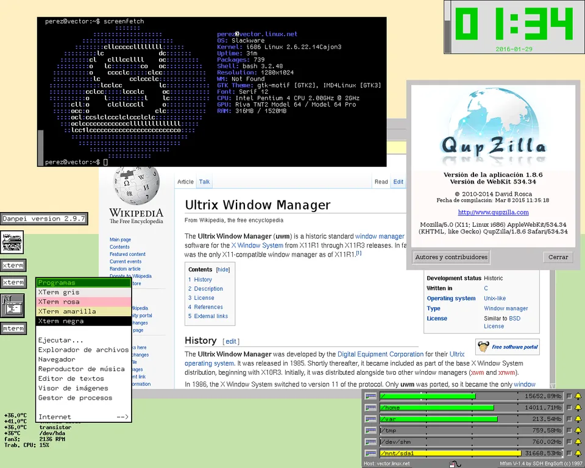Click the Mfsm logo icon in status bar
Screen dimensions: 585x468
coord(455,464)
